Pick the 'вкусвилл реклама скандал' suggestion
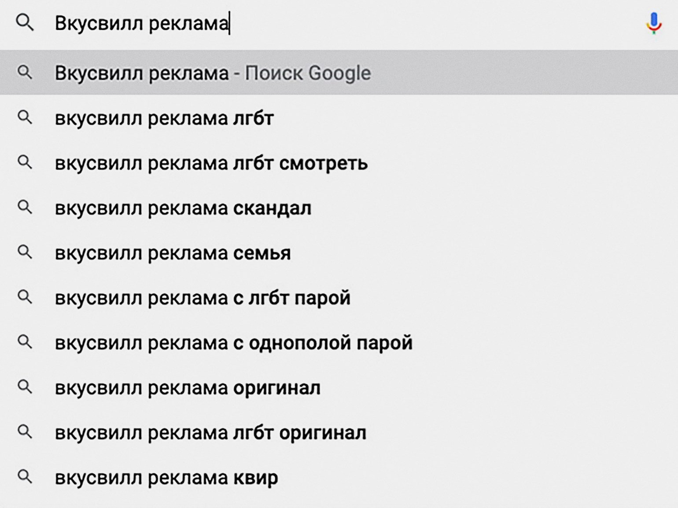This screenshot has height=508, width=678. point(339,208)
